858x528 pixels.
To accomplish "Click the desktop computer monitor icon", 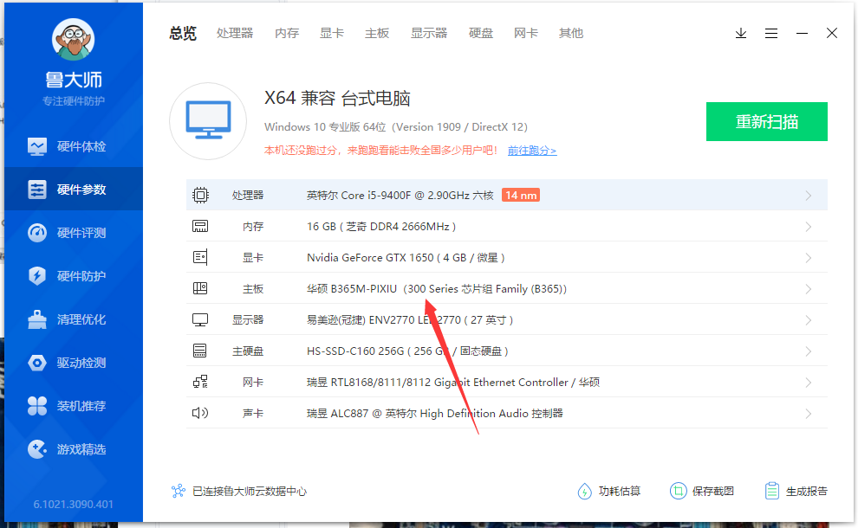I will point(208,121).
